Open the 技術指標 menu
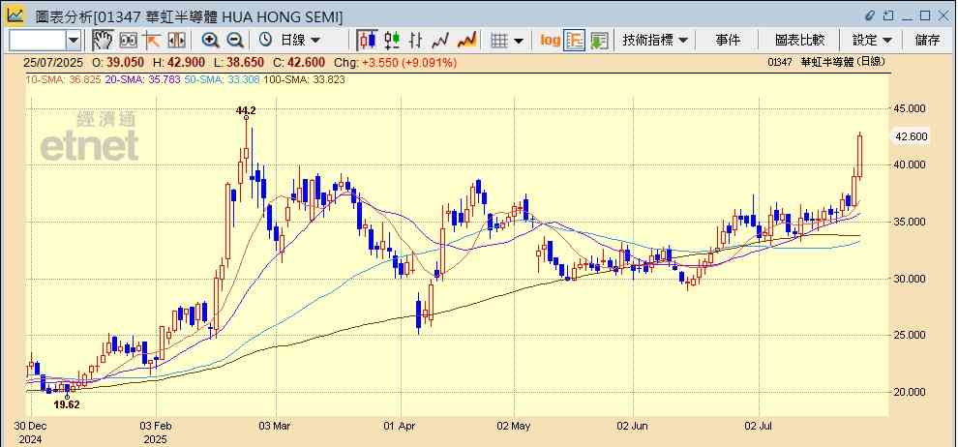Screen dimensions: 958x447 click(x=655, y=41)
